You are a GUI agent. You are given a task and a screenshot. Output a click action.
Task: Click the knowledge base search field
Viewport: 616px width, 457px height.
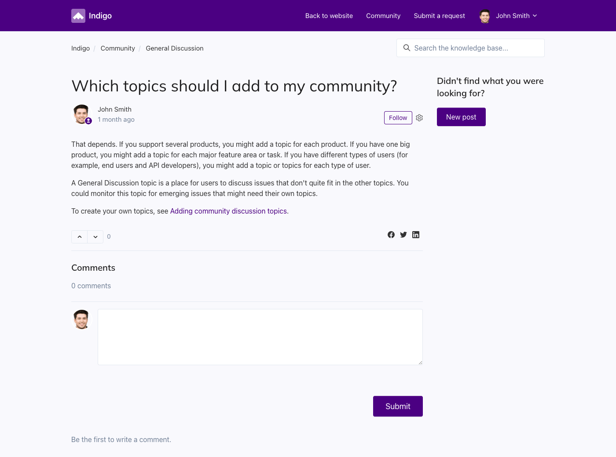point(475,48)
